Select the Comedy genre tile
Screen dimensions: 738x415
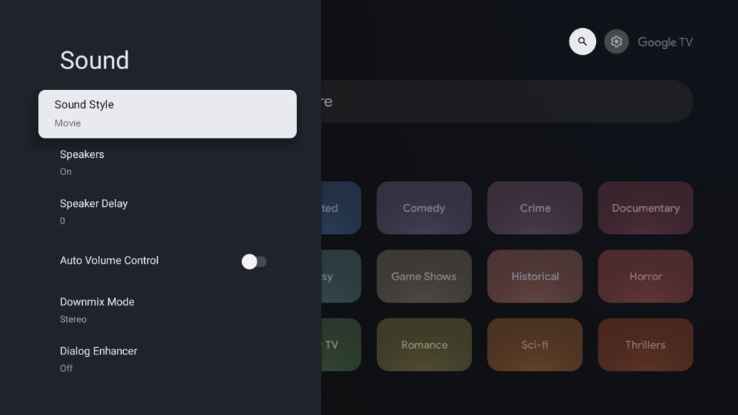pos(424,208)
